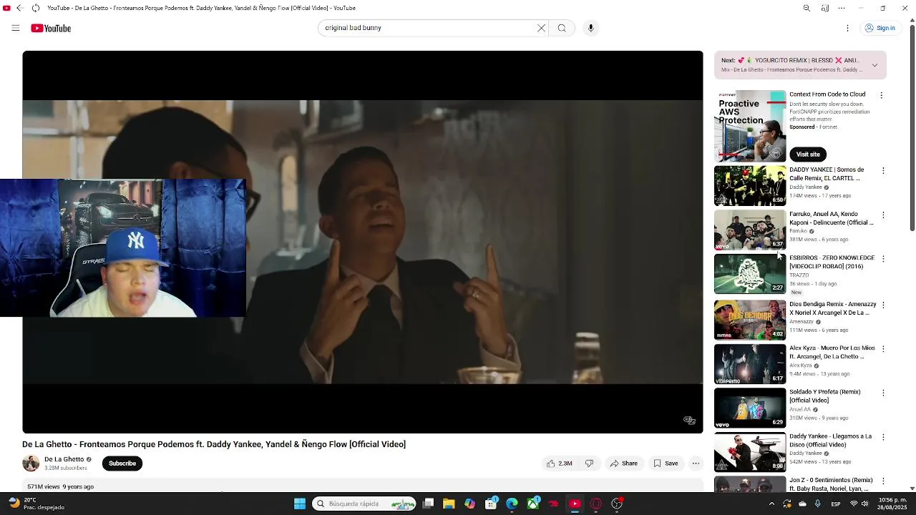Screen dimensions: 916x515
Task: Open the Proactive AWS Protection ad thumbnail
Action: pos(750,126)
